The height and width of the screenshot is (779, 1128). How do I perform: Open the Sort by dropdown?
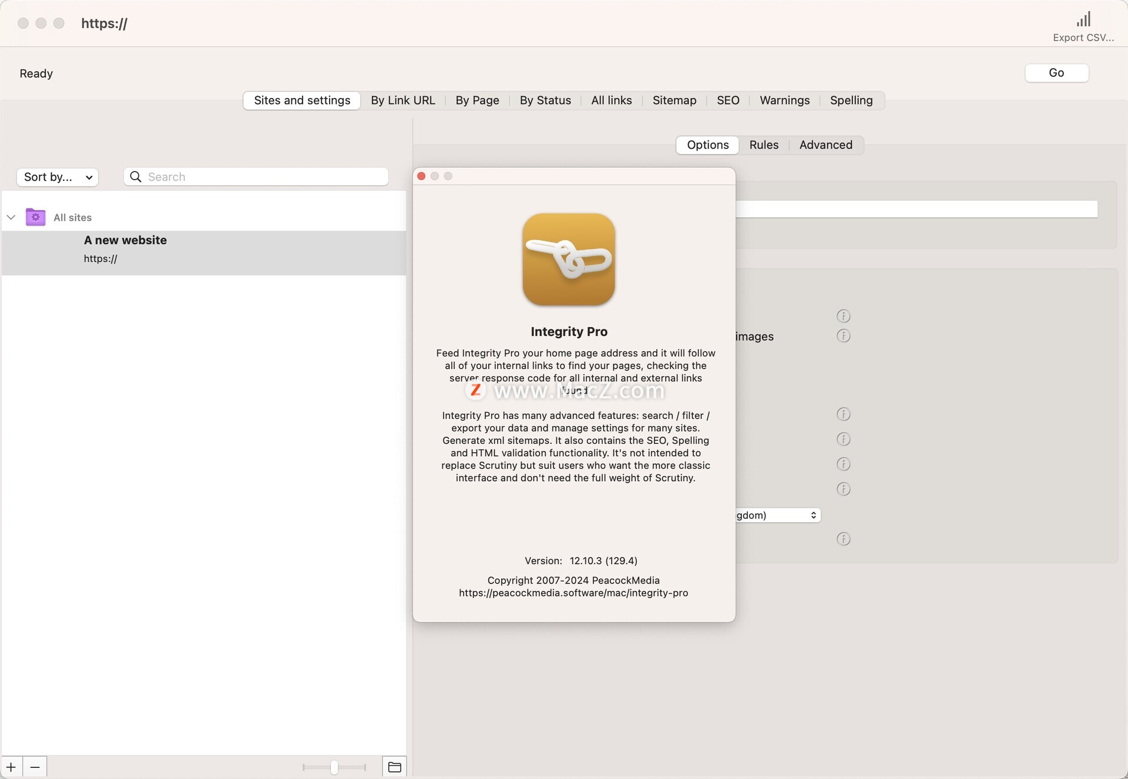tap(58, 177)
